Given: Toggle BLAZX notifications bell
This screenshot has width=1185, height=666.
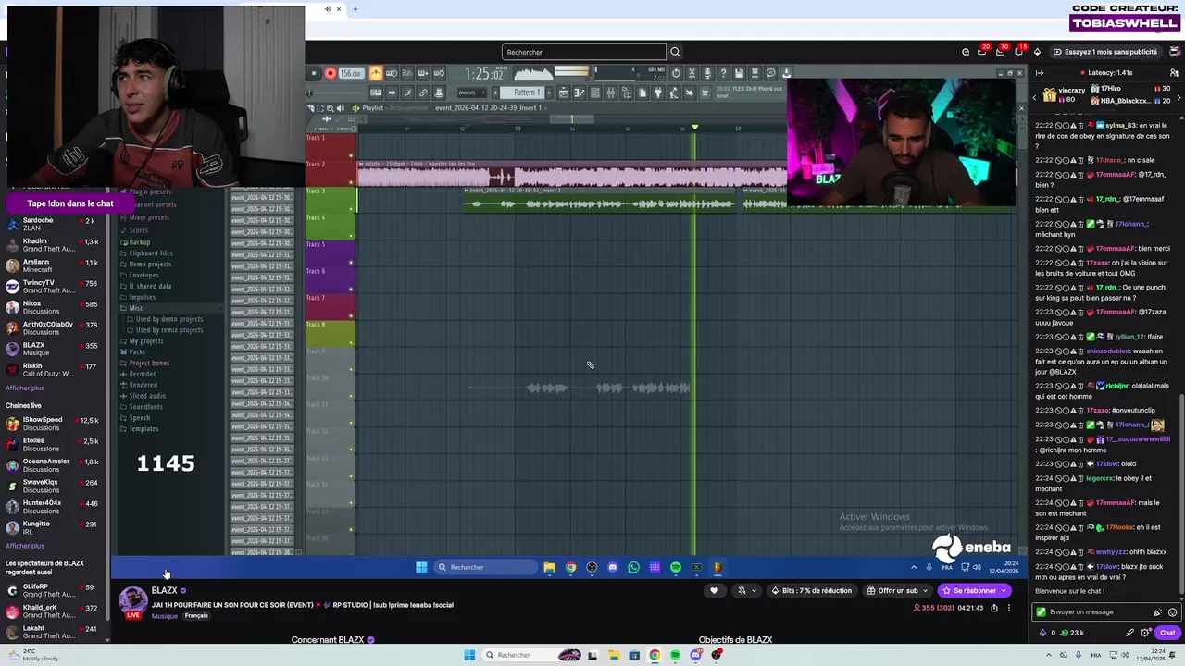Looking at the screenshot, I should coord(742,590).
